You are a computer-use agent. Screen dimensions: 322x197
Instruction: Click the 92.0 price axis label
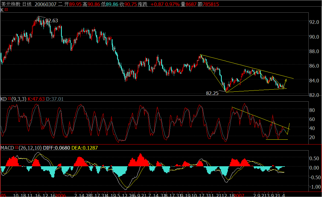click(x=314, y=22)
